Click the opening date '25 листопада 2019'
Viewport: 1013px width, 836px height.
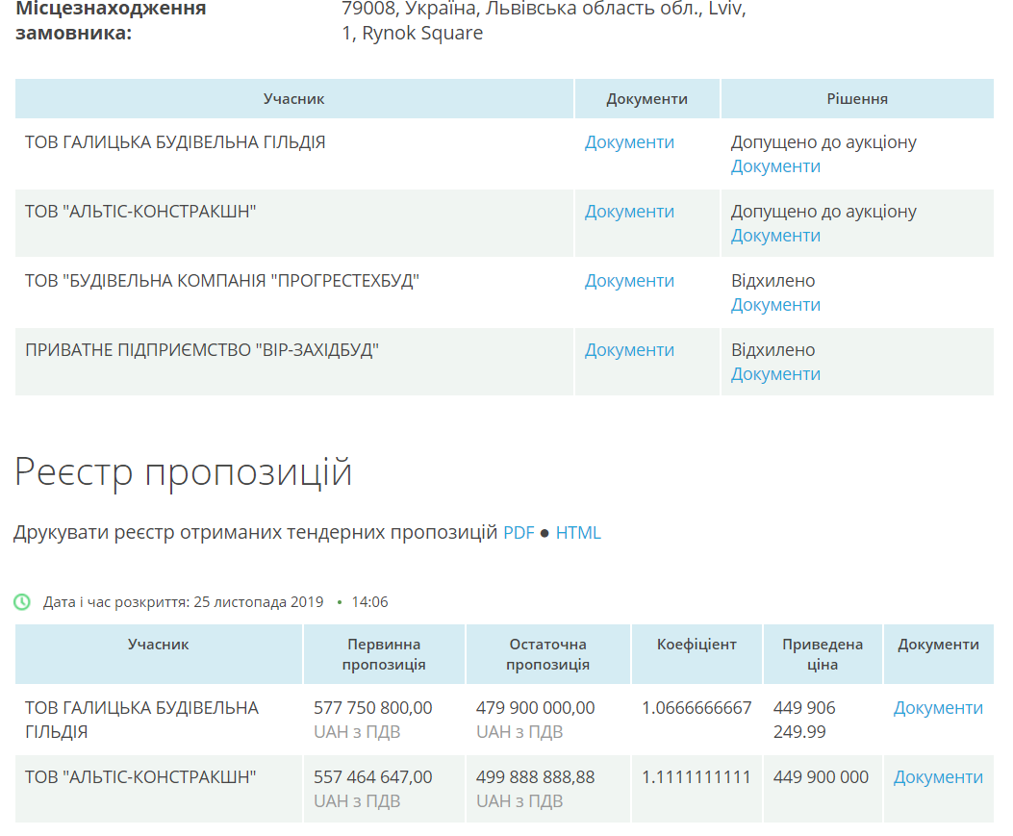pos(259,602)
